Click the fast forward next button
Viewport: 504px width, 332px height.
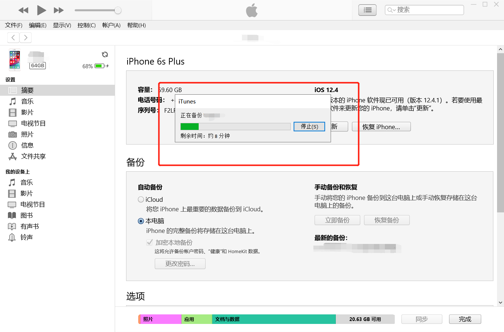coord(59,10)
